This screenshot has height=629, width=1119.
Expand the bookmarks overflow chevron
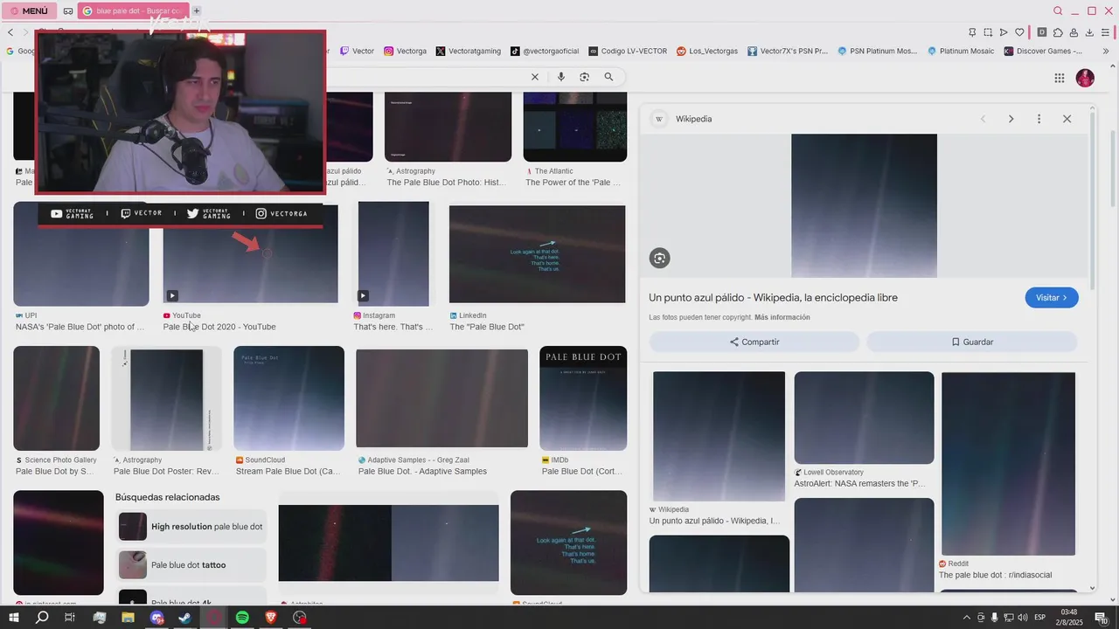pyautogui.click(x=1106, y=51)
